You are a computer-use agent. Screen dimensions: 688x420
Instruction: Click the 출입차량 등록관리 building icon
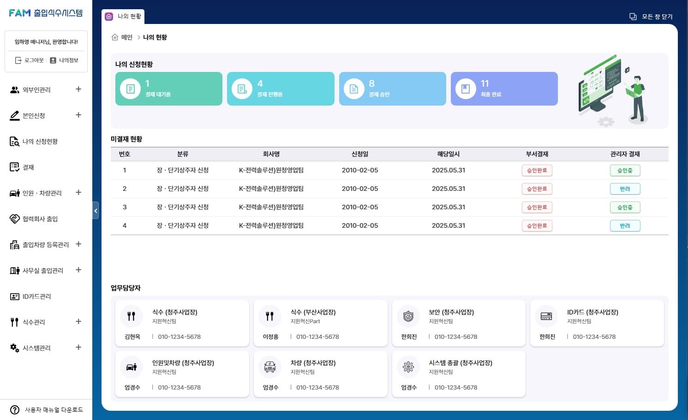pyautogui.click(x=15, y=245)
